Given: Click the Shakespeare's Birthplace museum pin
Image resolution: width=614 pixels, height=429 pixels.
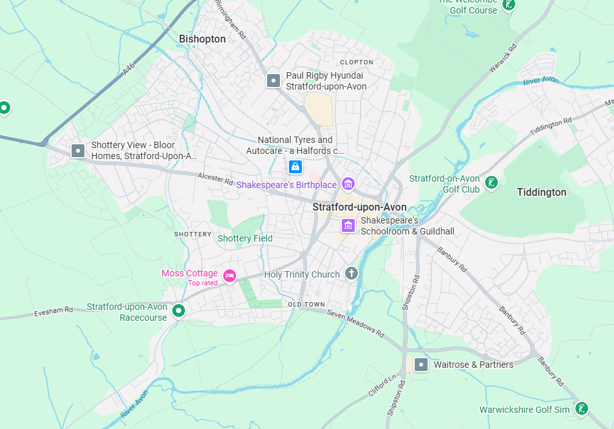Looking at the screenshot, I should (348, 184).
